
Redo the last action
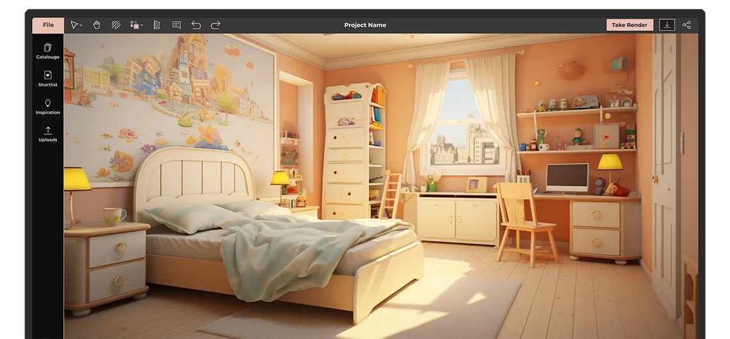click(216, 25)
